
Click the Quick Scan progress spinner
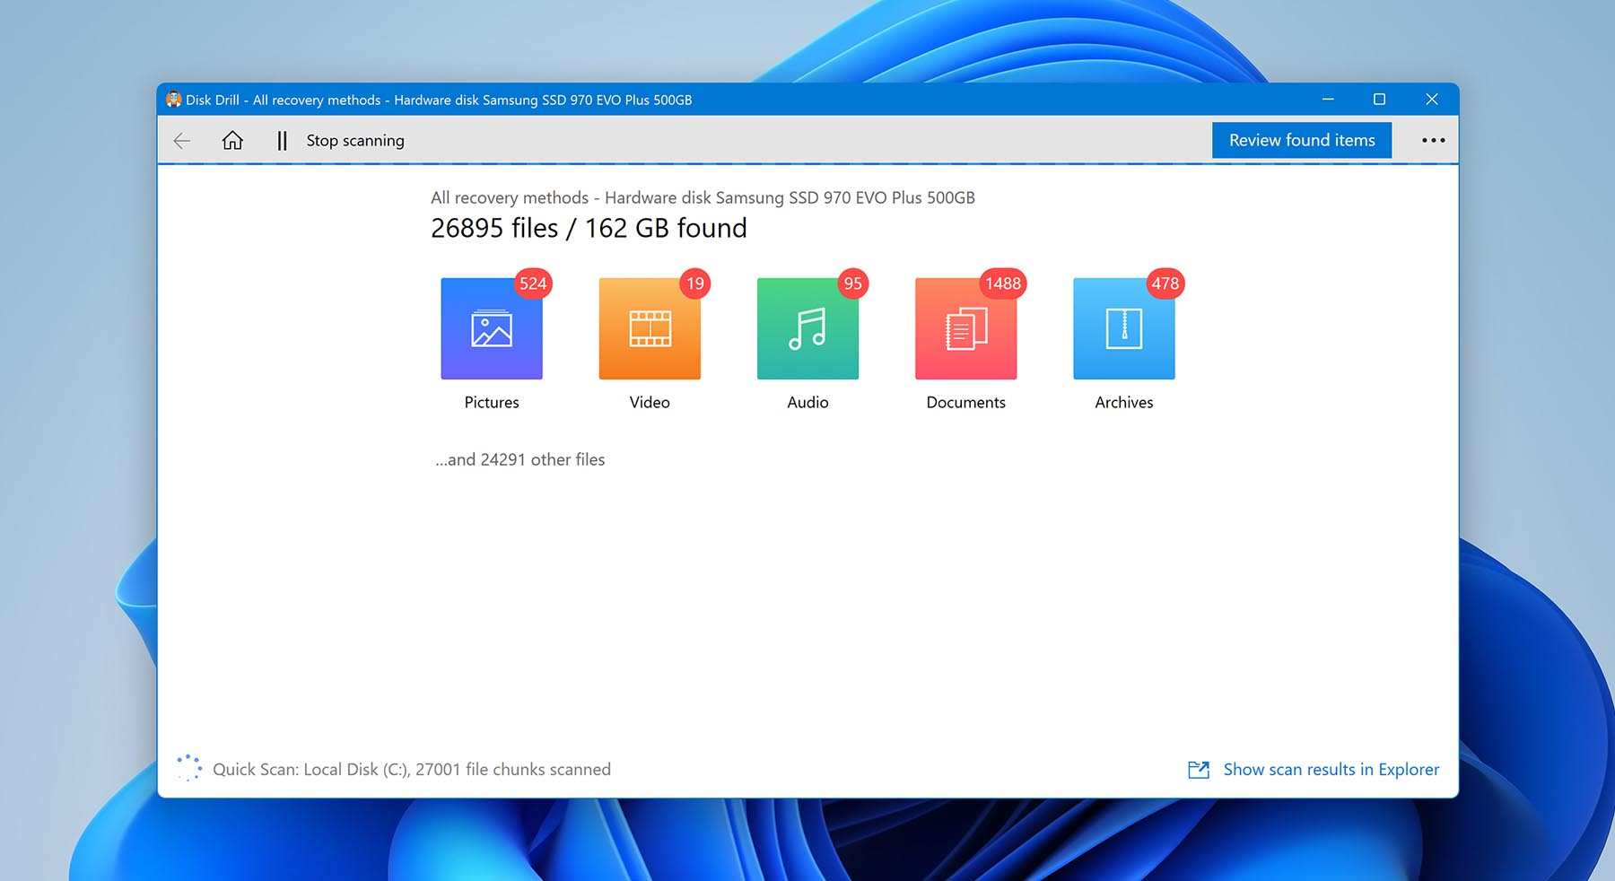click(x=188, y=768)
